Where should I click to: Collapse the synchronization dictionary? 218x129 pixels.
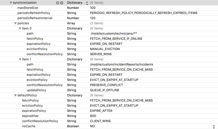(11, 3)
